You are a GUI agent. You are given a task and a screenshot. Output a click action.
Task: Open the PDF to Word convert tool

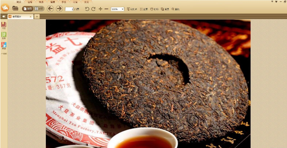pos(4,46)
